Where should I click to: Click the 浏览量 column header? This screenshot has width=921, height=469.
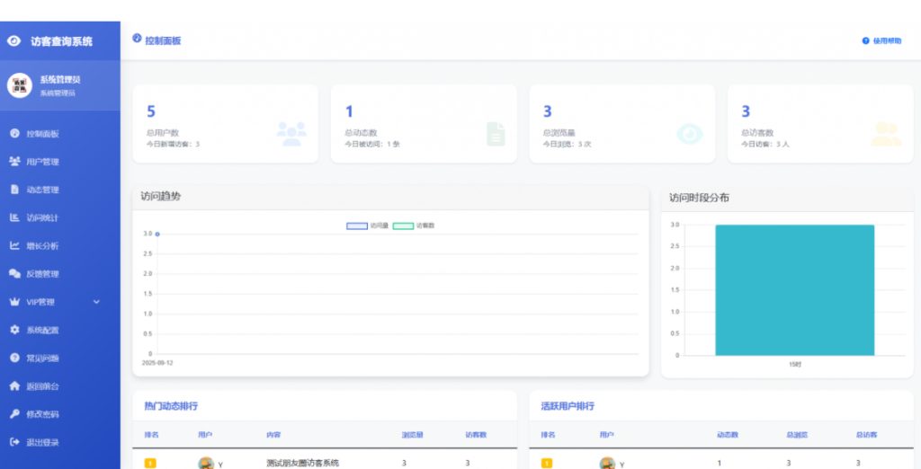(412, 435)
